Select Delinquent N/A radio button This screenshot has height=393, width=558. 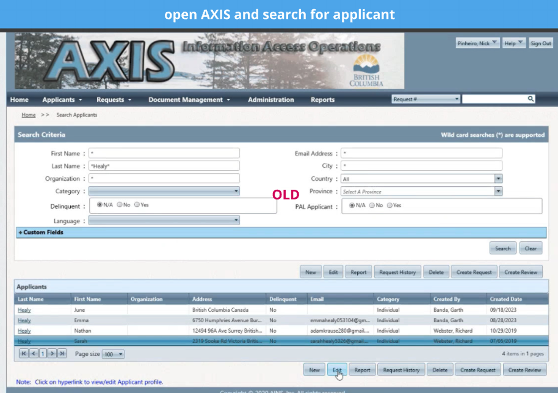coord(100,204)
